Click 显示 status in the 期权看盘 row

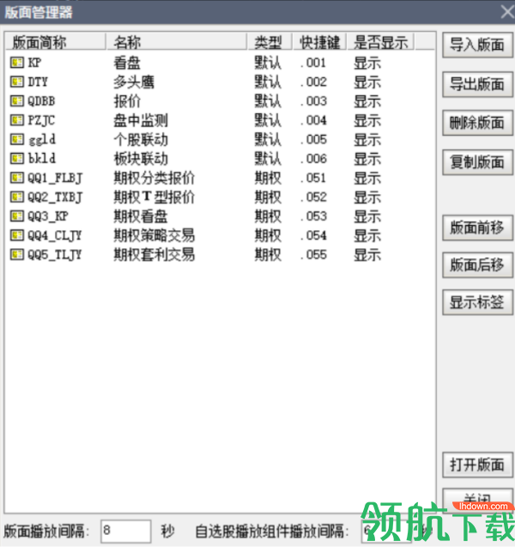(x=367, y=216)
